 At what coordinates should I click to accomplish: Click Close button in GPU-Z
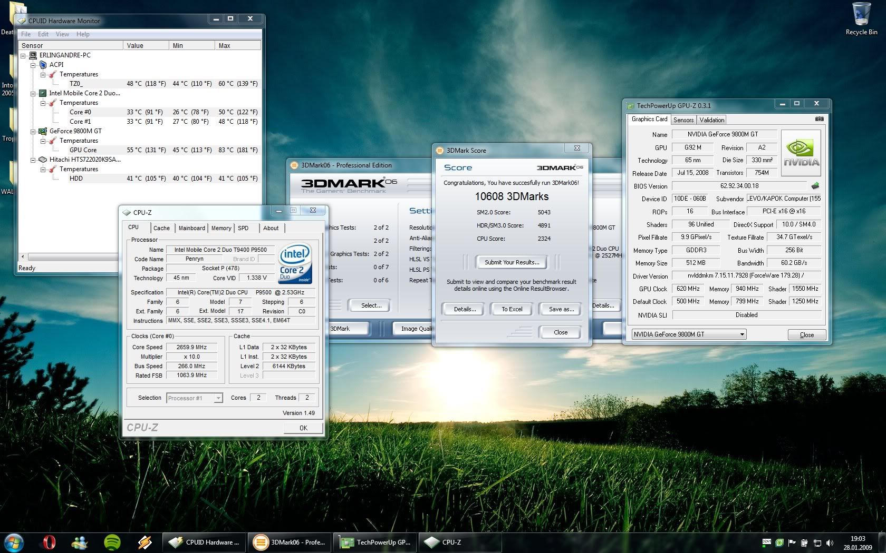[806, 335]
